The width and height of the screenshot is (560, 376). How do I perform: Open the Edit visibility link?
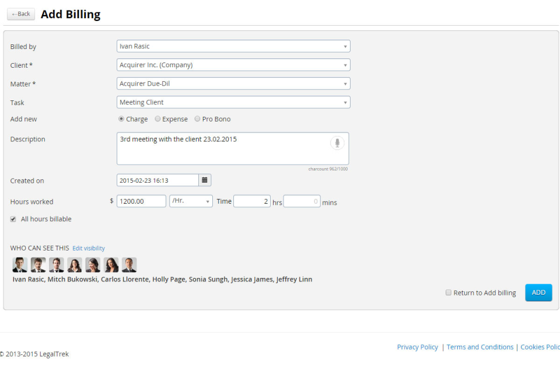tap(88, 248)
